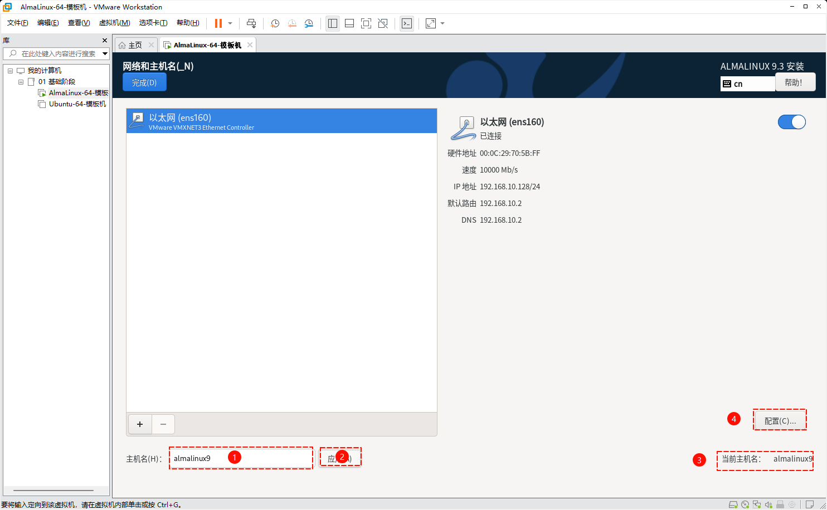
Task: Click the 完成(D) button
Action: 144,82
